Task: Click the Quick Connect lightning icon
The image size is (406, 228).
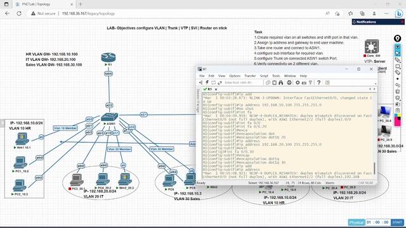Action: (207, 82)
